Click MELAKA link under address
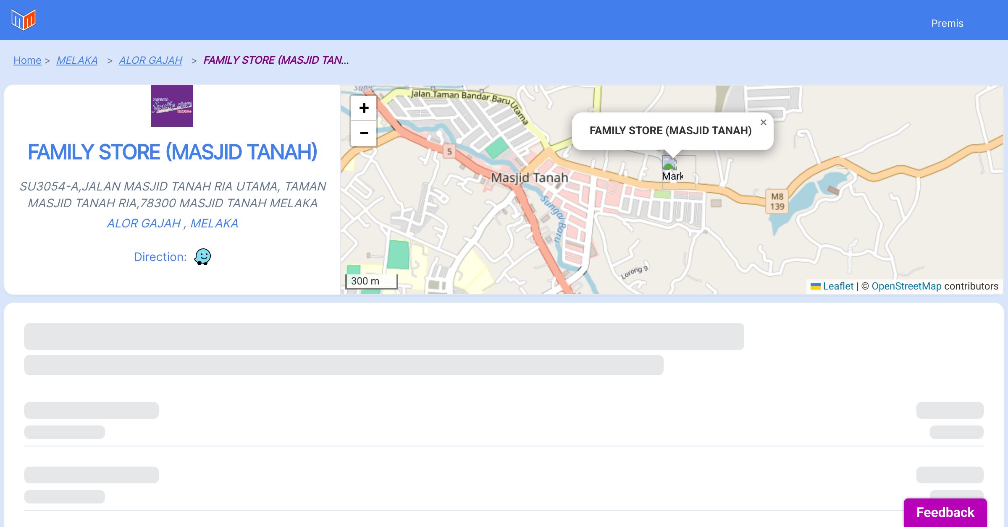The height and width of the screenshot is (527, 1008). [x=214, y=223]
